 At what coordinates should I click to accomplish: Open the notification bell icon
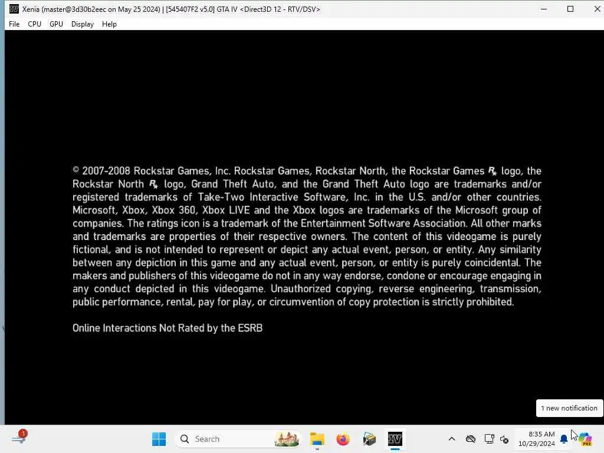[x=564, y=439]
